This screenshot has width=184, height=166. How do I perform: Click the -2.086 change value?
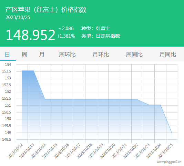pyautogui.click(x=66, y=28)
